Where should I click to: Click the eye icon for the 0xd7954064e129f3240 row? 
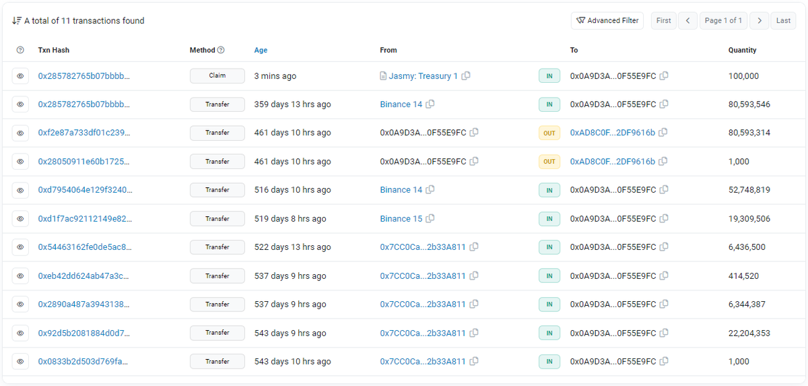click(20, 190)
